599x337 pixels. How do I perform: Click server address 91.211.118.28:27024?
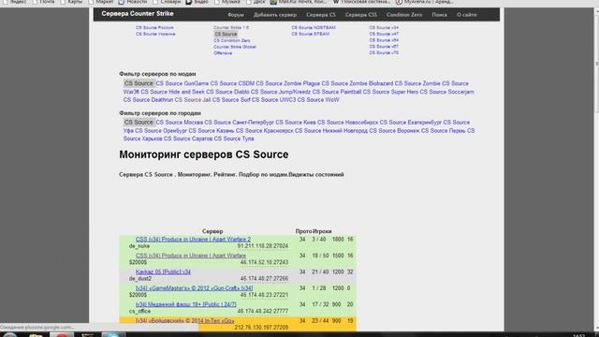(x=263, y=246)
